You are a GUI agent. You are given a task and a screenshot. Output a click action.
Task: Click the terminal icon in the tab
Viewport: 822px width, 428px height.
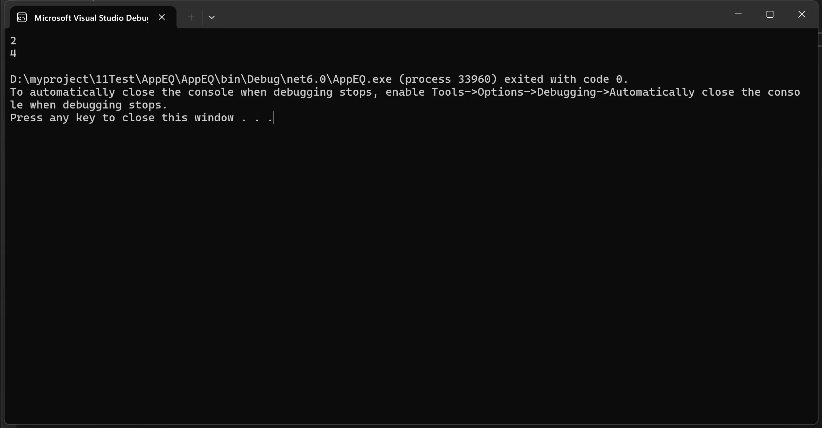pyautogui.click(x=22, y=18)
